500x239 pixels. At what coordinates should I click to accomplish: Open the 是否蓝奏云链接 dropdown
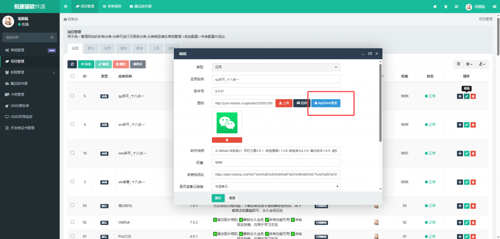point(276,186)
